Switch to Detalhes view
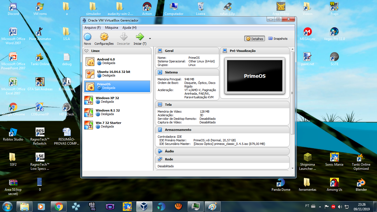377x212 pixels. point(254,39)
